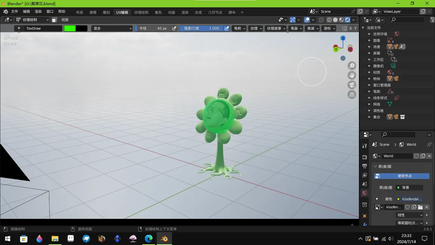Click the 视图 menu button in viewport header
The image size is (435, 245).
click(x=65, y=20)
